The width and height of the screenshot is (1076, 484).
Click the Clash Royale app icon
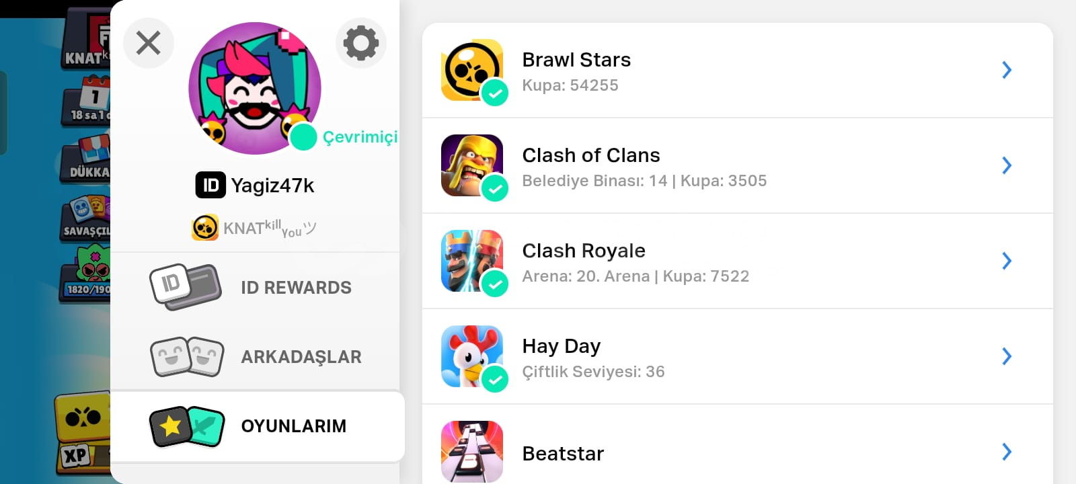[472, 261]
